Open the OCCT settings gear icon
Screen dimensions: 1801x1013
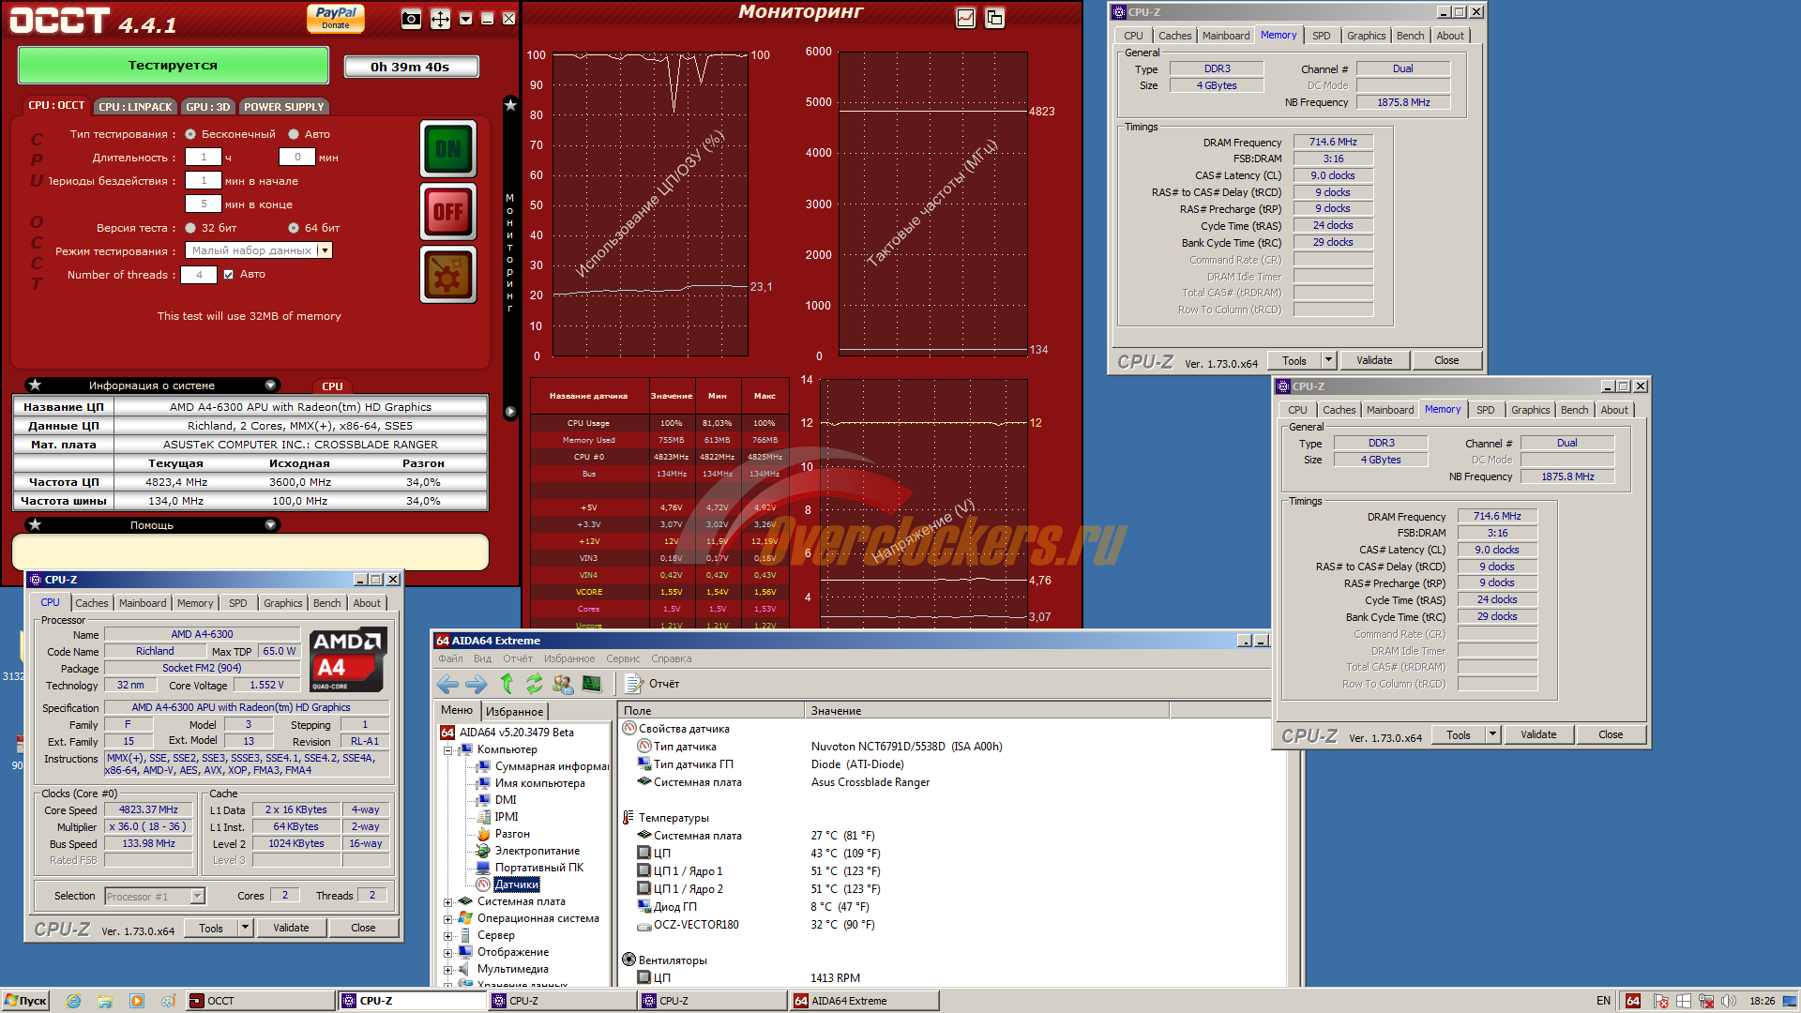(x=448, y=275)
